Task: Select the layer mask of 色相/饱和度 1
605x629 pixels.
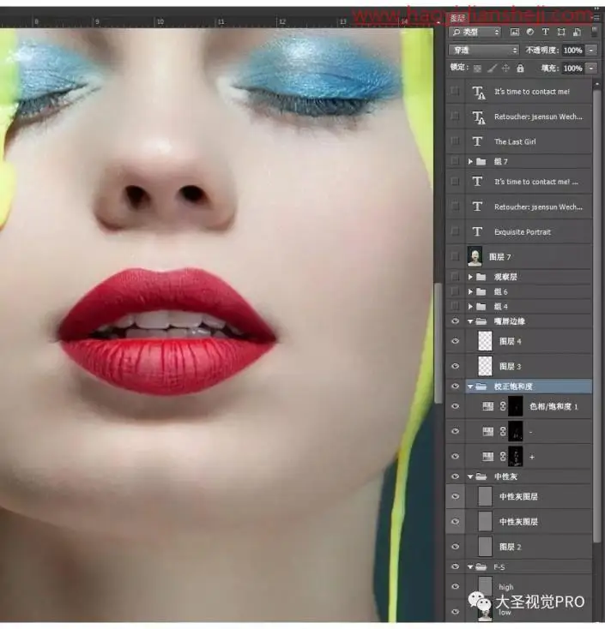Action: coord(516,406)
